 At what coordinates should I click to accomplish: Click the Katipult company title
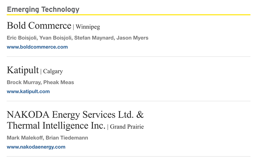point(23,70)
